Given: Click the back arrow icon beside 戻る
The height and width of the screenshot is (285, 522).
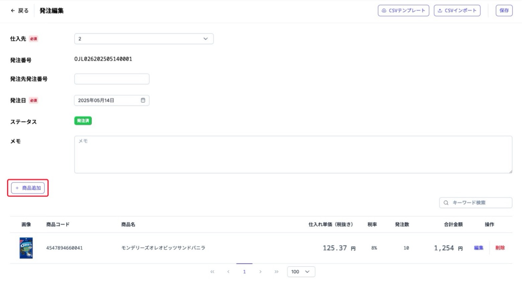Looking at the screenshot, I should click(x=13, y=11).
